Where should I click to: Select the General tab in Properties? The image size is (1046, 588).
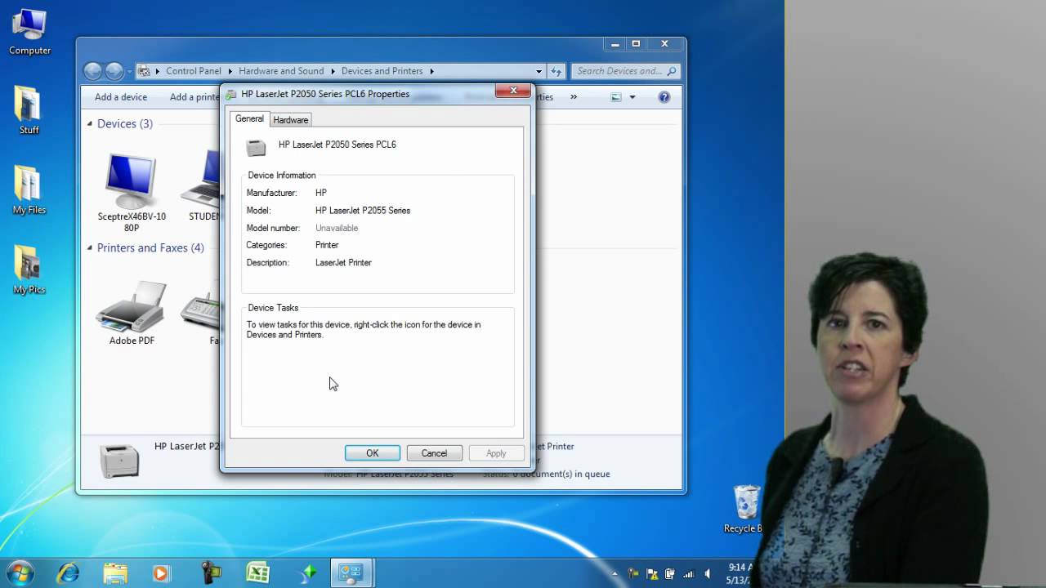point(249,118)
